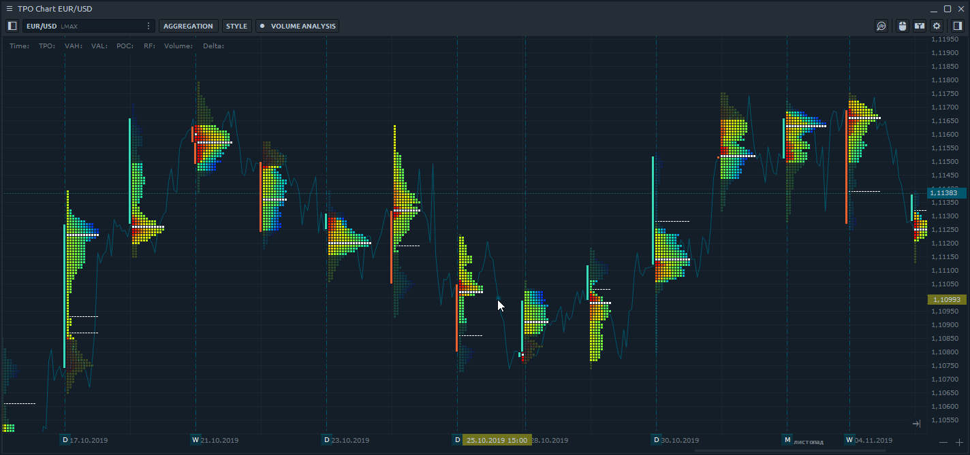This screenshot has height=455, width=970.
Task: Click the VAL: info label
Action: [99, 46]
